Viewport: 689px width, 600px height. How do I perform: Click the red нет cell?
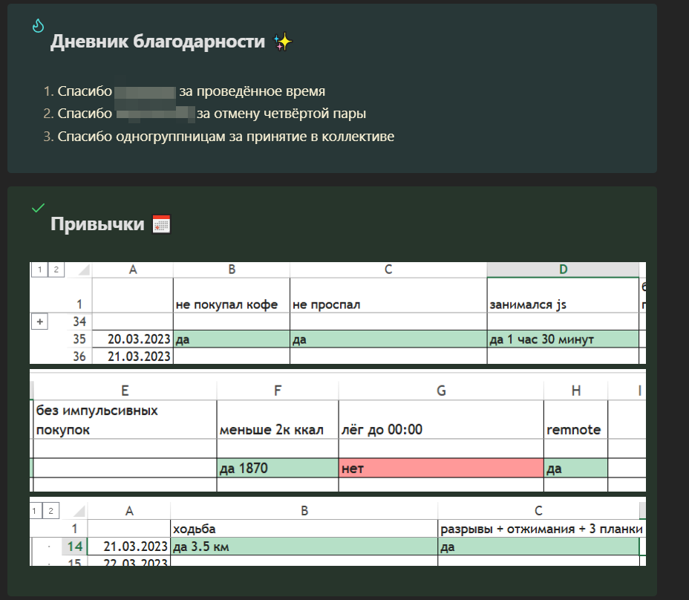click(x=441, y=468)
